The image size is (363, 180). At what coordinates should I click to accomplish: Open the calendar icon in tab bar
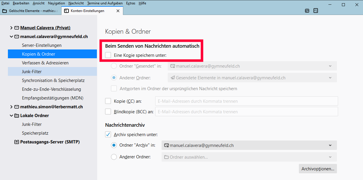click(x=307, y=11)
